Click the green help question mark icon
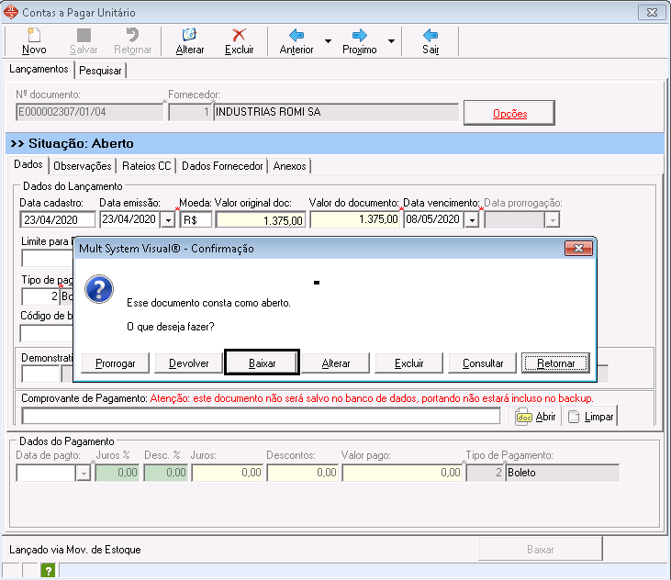This screenshot has width=671, height=580. [48, 571]
